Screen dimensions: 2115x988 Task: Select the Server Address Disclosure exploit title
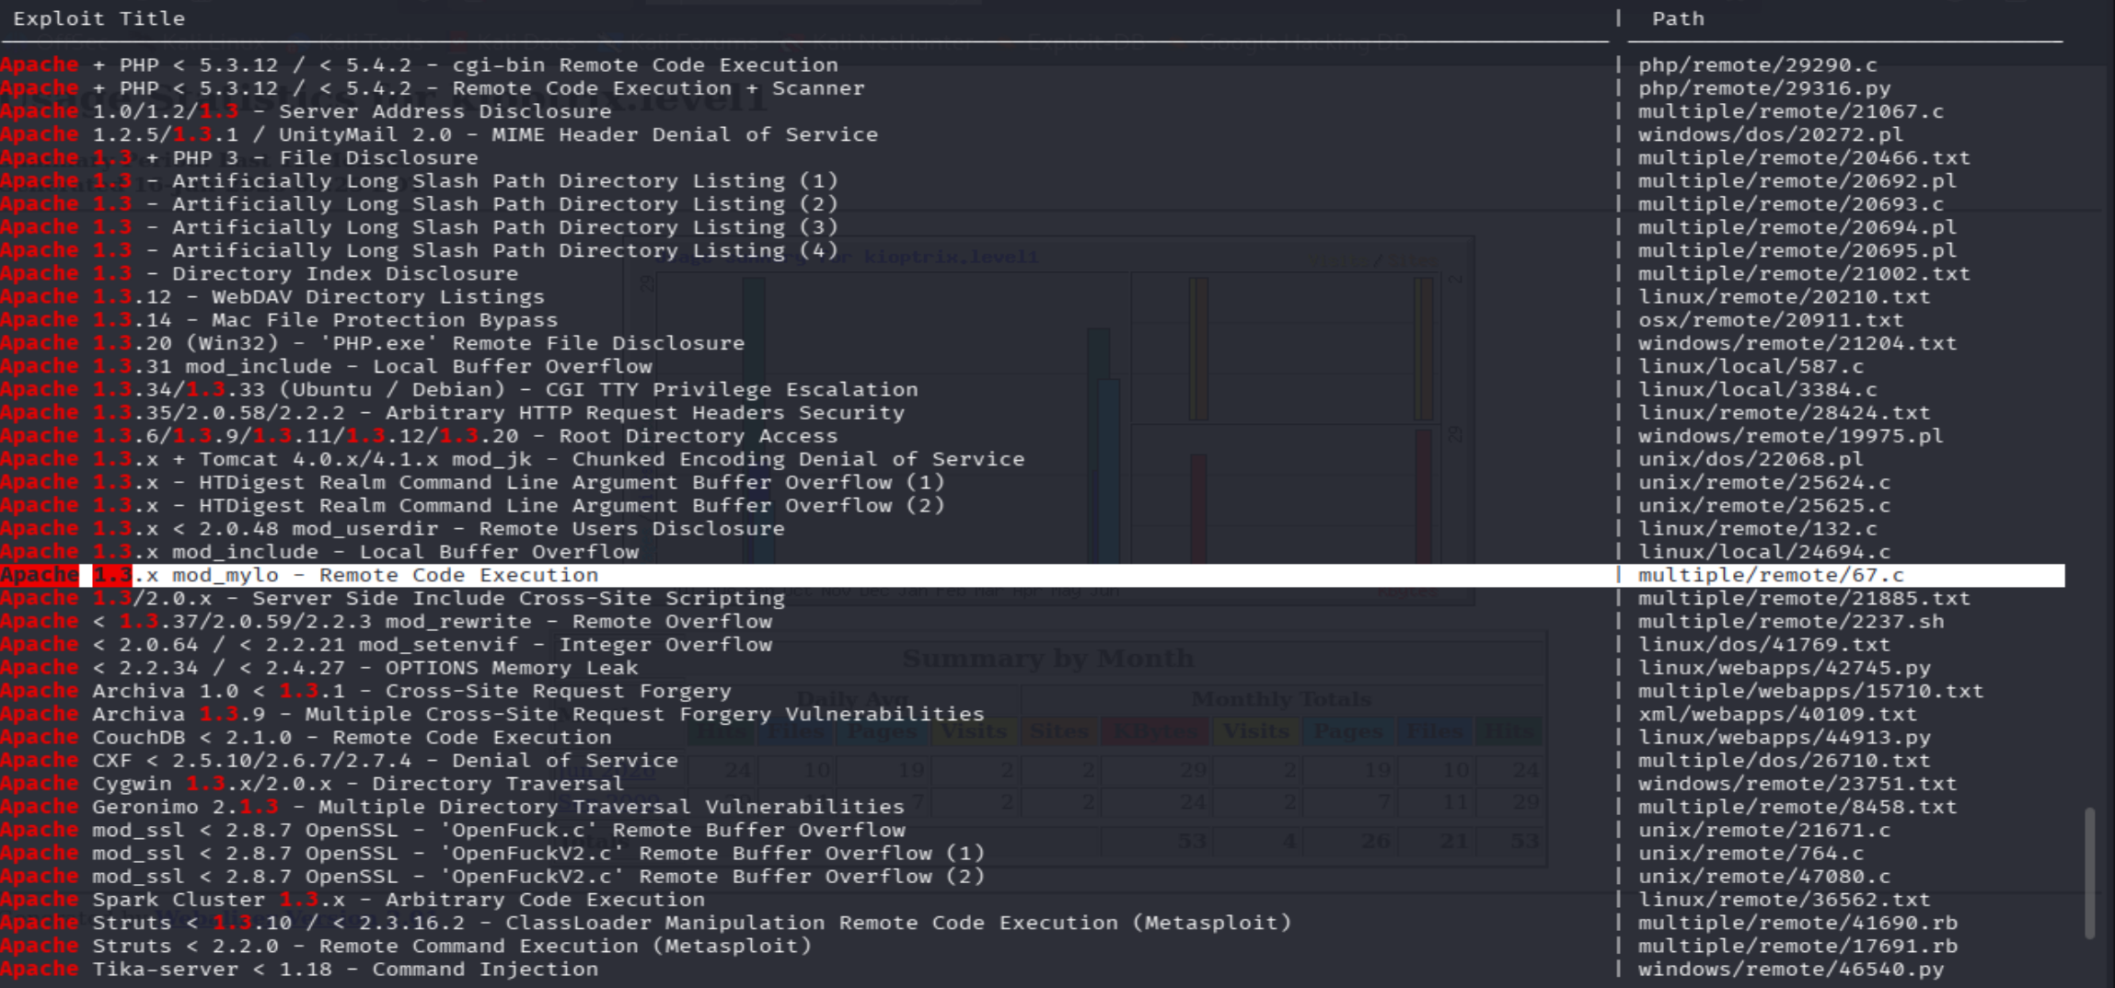coord(306,111)
